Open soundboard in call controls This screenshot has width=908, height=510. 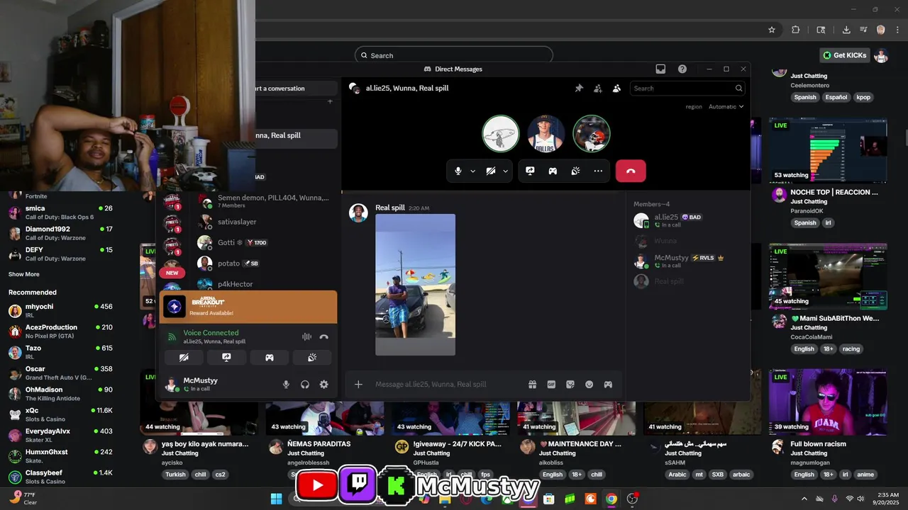tap(575, 171)
